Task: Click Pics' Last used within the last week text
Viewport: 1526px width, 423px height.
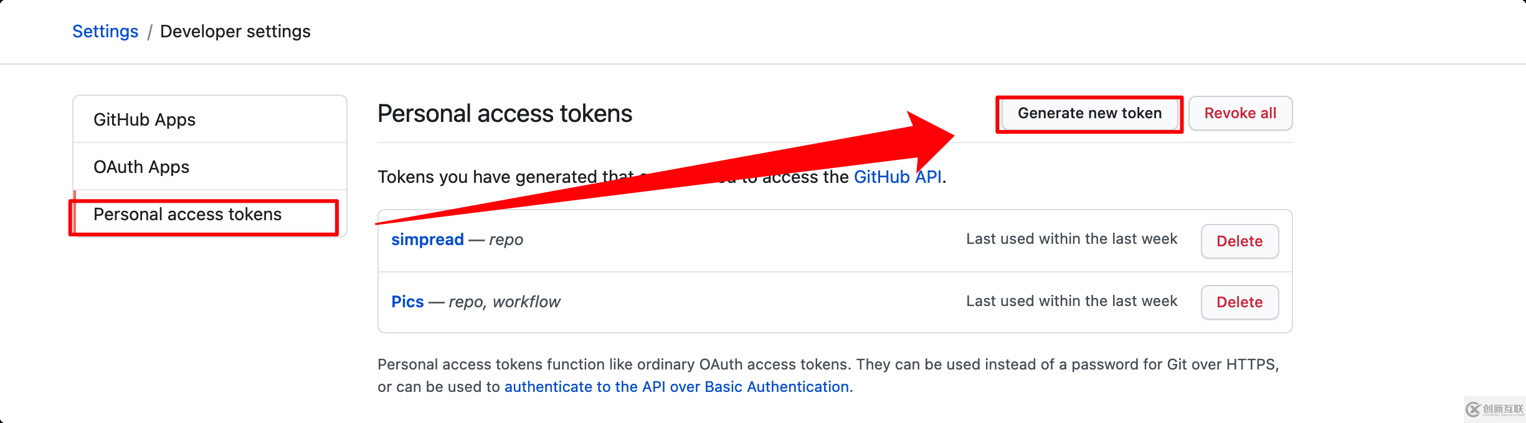Action: coord(1071,301)
